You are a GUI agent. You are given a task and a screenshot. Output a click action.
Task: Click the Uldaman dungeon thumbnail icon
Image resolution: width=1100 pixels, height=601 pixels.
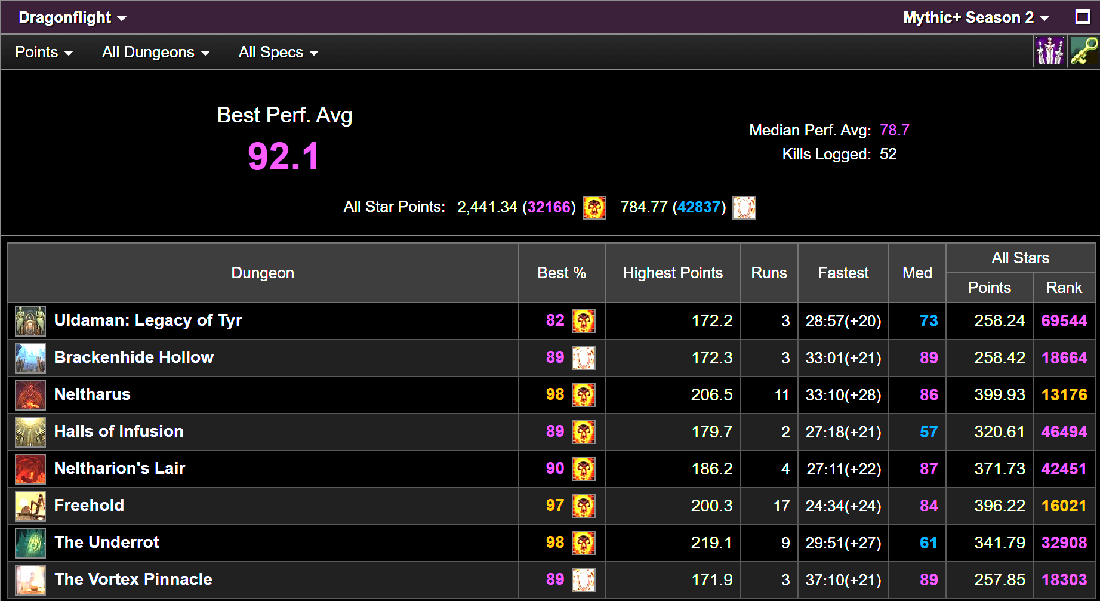coord(30,321)
